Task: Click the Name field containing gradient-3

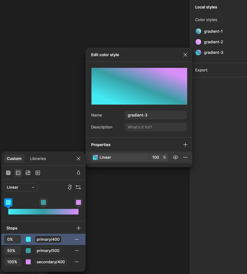Action: click(x=156, y=115)
